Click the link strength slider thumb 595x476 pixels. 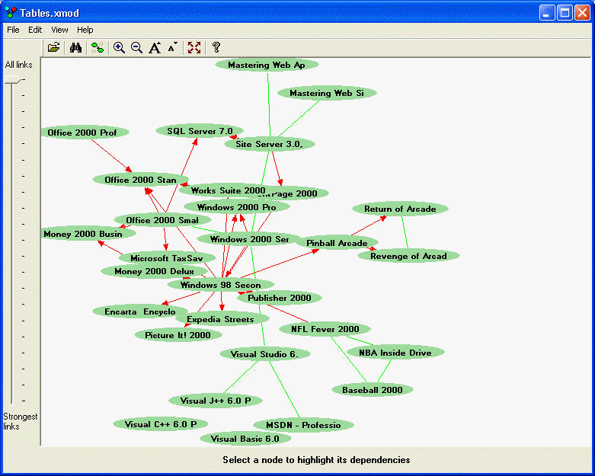pyautogui.click(x=12, y=79)
